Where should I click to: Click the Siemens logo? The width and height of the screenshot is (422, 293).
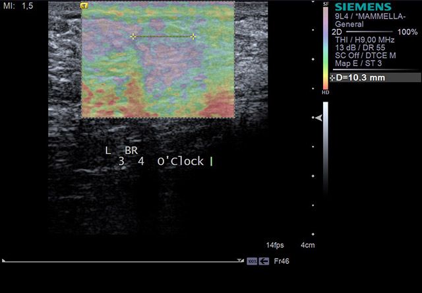(363, 7)
